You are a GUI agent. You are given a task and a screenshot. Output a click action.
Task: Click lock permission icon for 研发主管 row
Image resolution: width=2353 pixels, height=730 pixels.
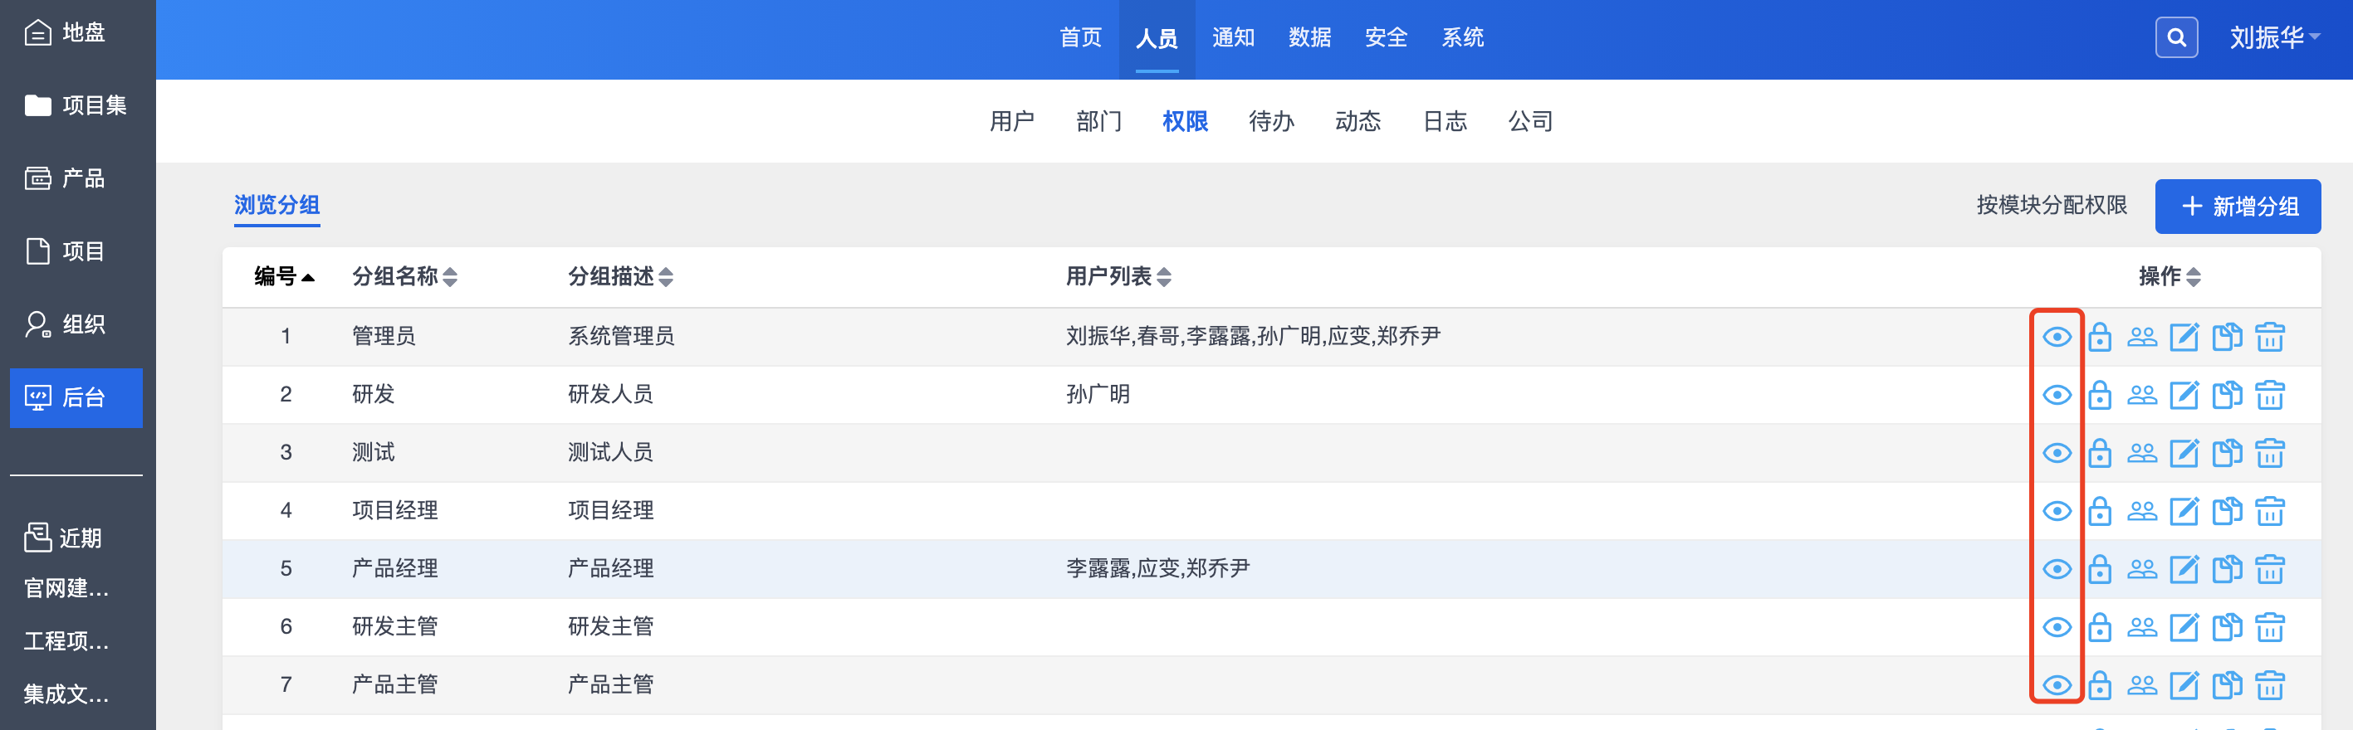point(2099,628)
